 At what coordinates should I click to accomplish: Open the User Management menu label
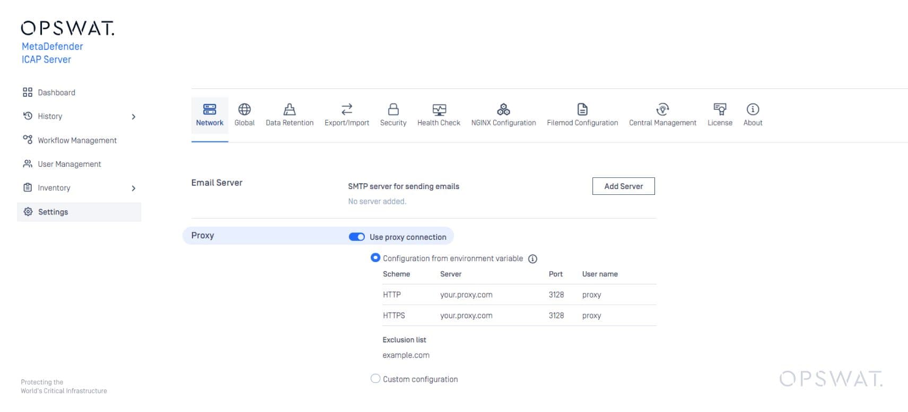69,164
